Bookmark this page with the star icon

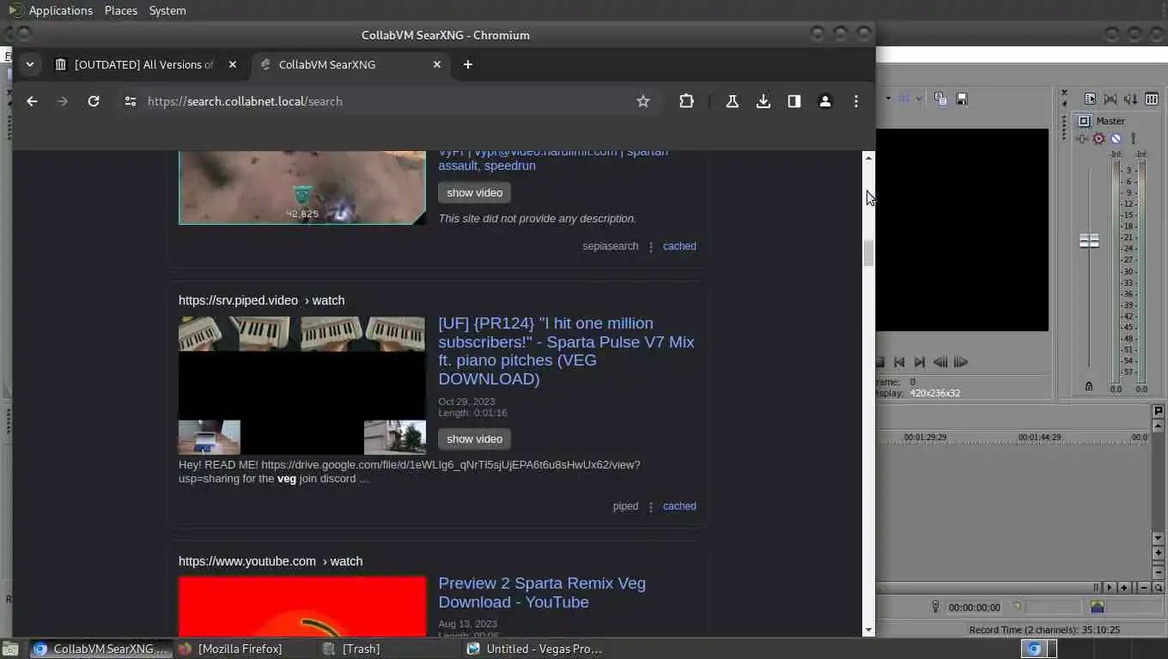coord(643,101)
